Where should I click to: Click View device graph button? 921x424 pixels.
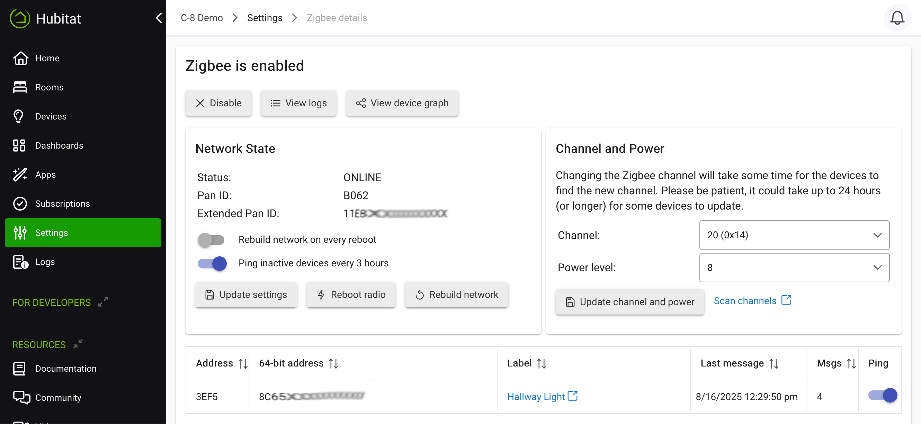tap(402, 103)
